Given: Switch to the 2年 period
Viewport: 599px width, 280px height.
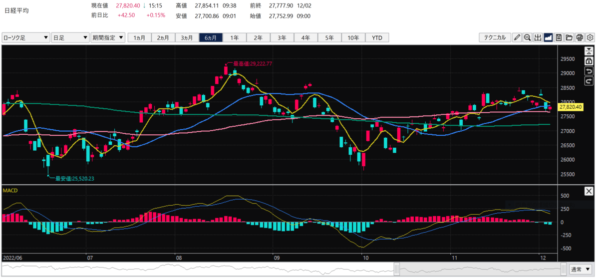Looking at the screenshot, I should [258, 38].
